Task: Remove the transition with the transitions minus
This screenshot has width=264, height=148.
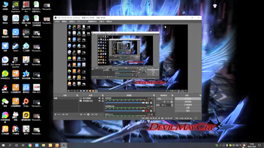Action: pos(168,102)
